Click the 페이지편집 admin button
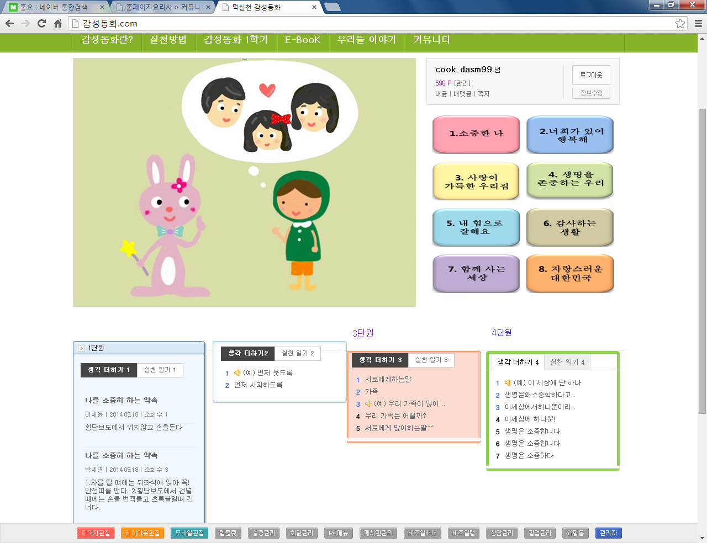 coord(96,533)
